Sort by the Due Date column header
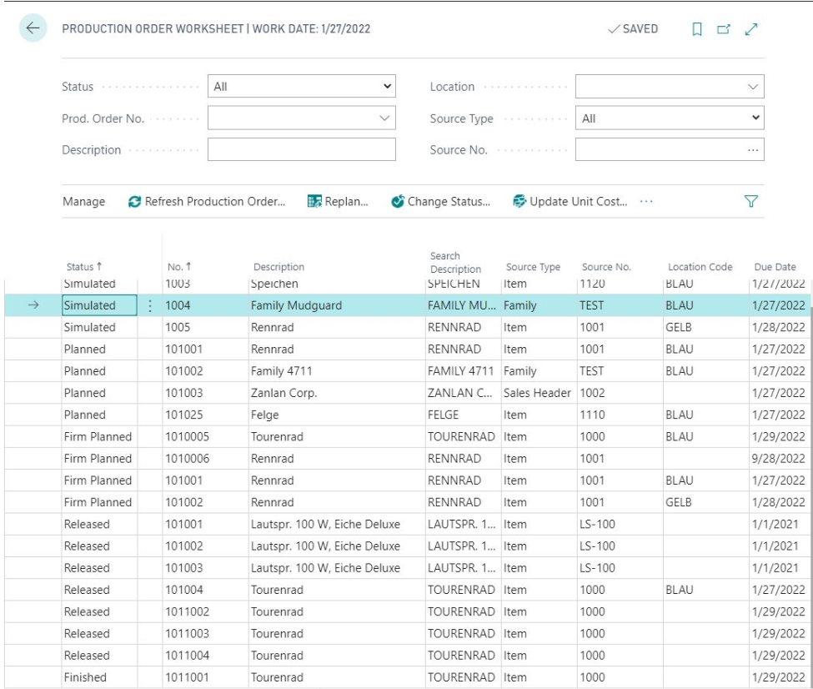The width and height of the screenshot is (813, 689). pos(775,267)
